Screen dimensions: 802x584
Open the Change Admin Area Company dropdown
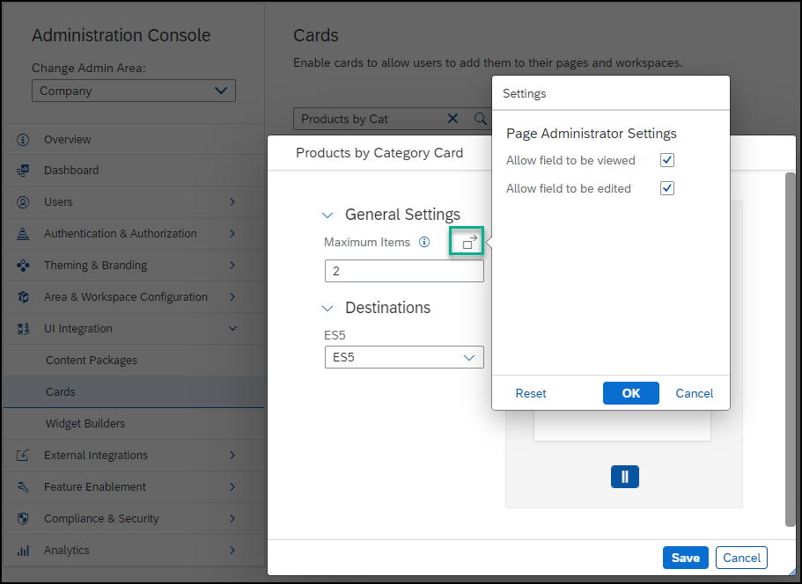coord(134,91)
